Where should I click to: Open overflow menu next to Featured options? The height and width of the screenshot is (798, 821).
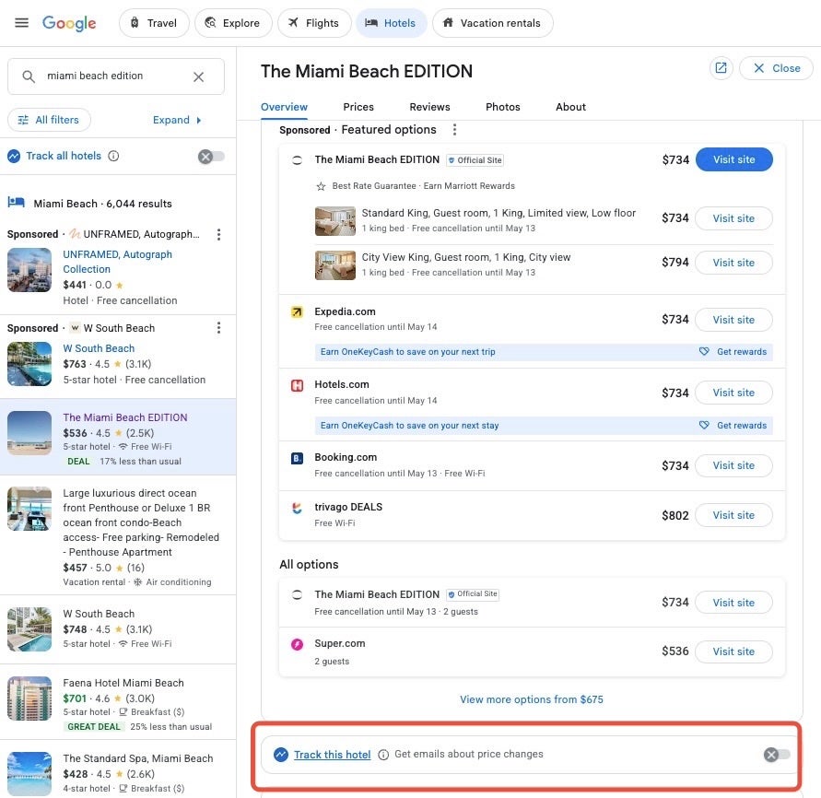pyautogui.click(x=455, y=129)
